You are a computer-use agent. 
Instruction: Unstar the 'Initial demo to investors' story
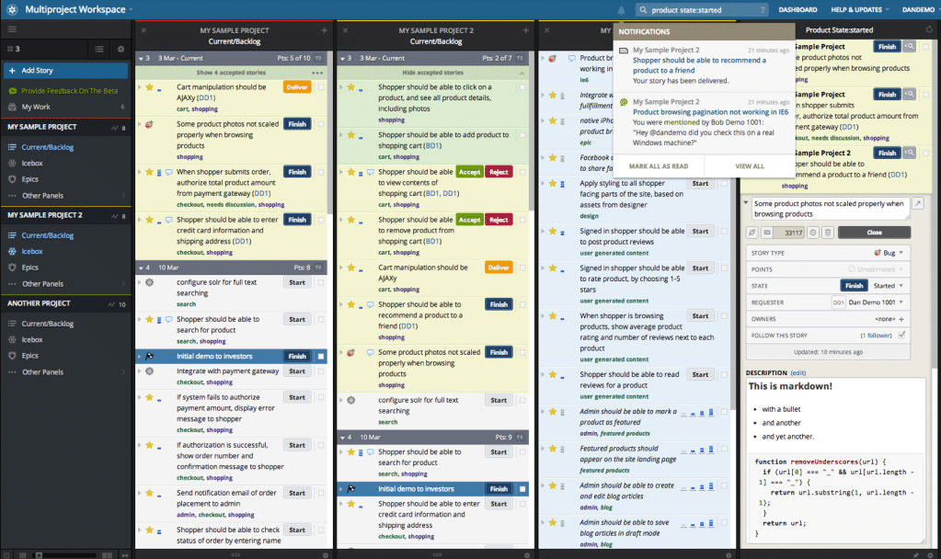coord(149,357)
